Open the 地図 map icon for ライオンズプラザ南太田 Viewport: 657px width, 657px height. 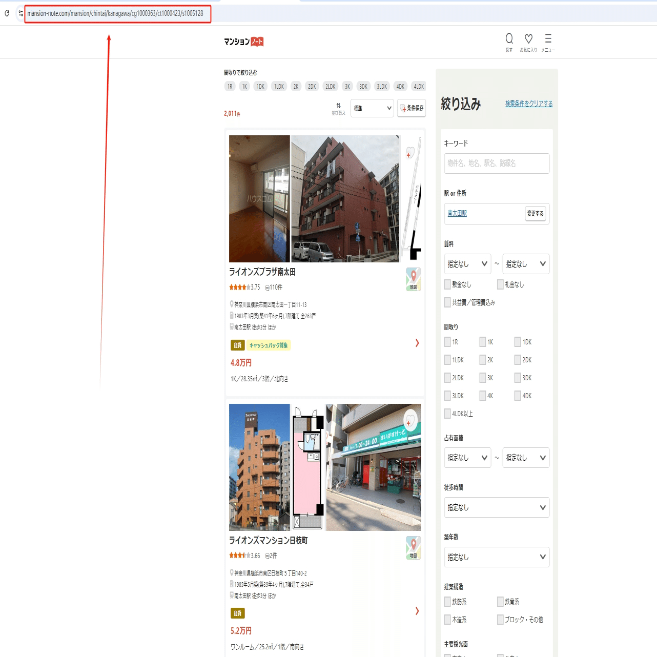click(414, 279)
